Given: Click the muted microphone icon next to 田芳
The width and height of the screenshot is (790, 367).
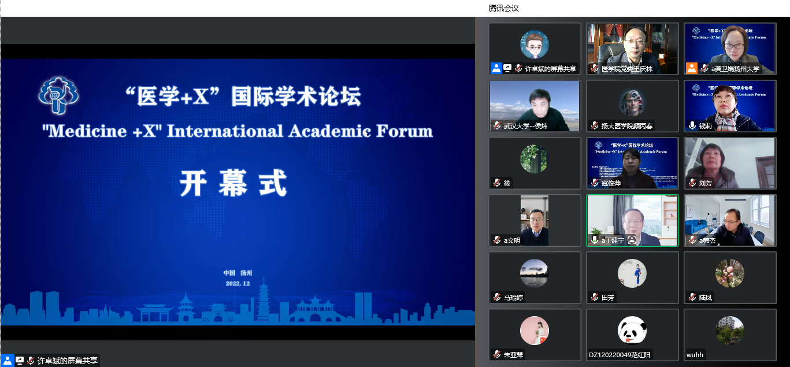Looking at the screenshot, I should click(594, 297).
